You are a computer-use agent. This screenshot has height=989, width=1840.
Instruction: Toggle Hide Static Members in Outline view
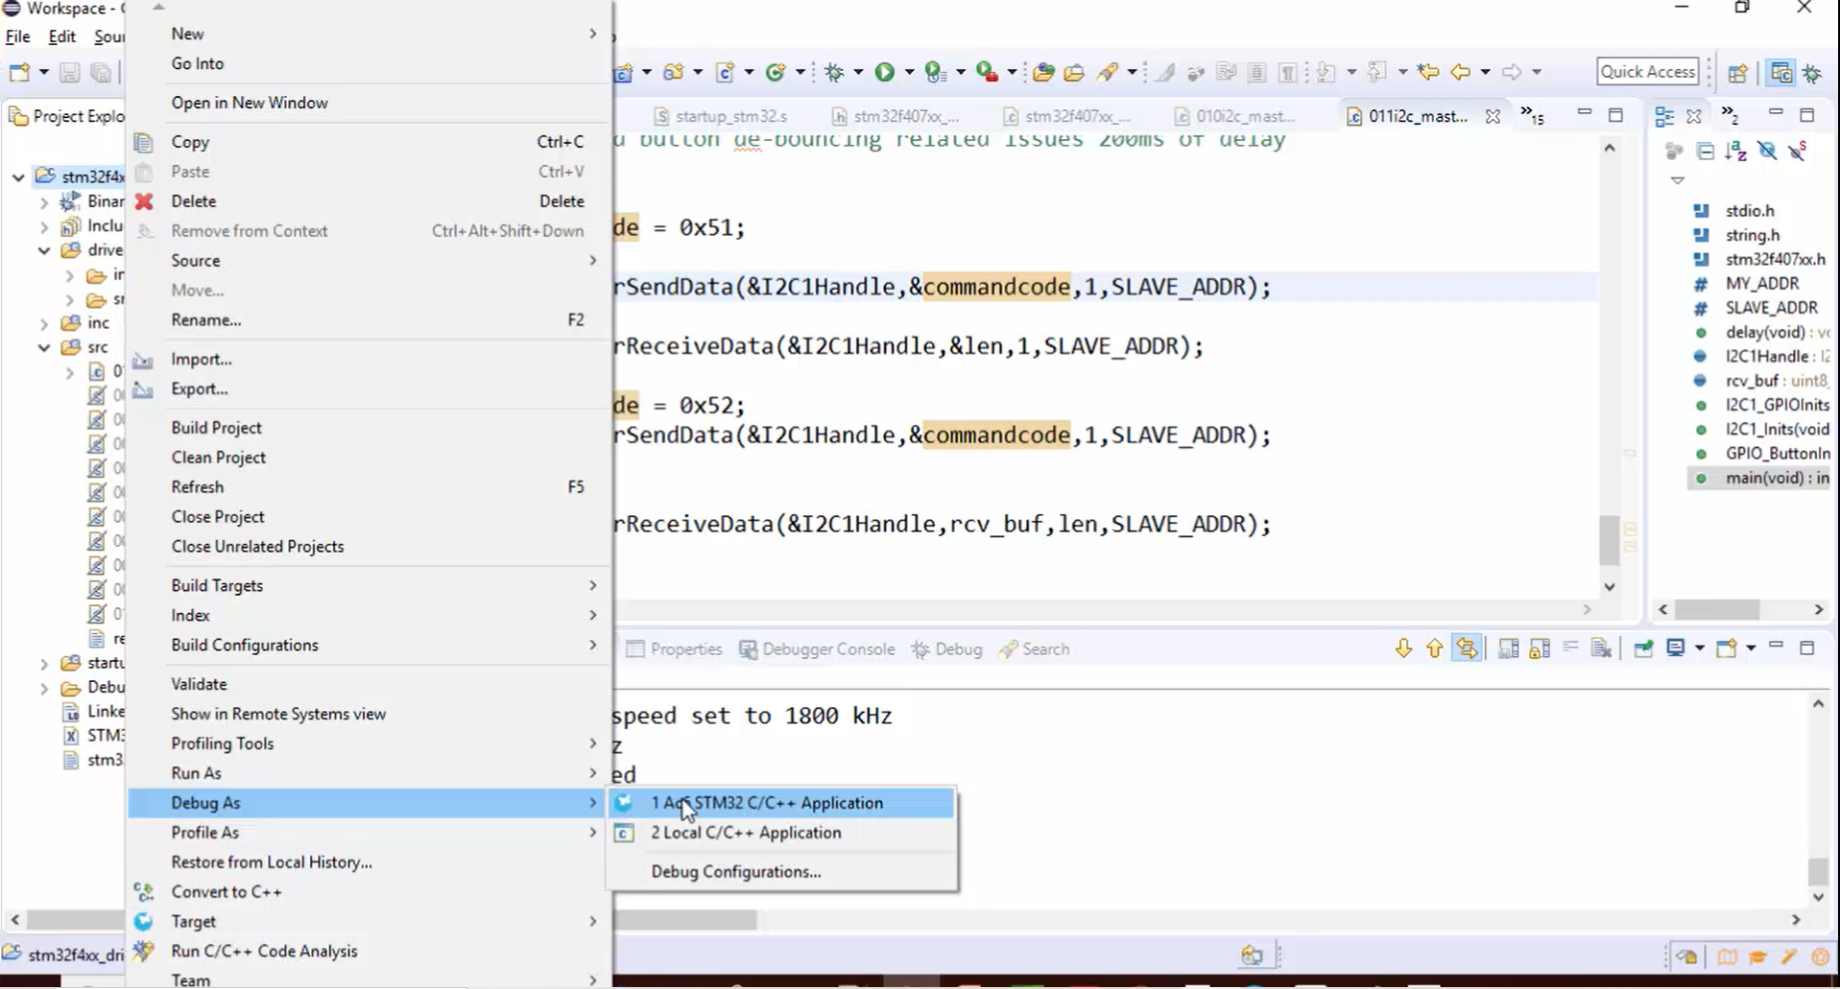1798,152
